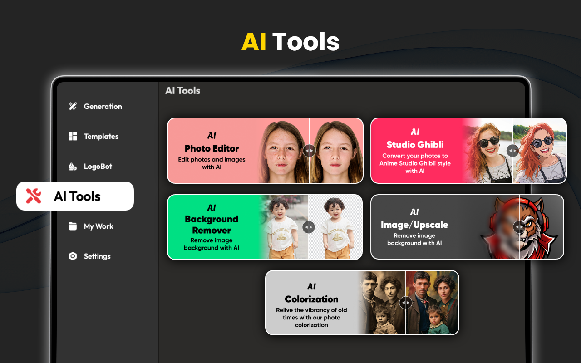Select the highlighted AI Tools menu item
The width and height of the screenshot is (581, 363).
point(75,196)
